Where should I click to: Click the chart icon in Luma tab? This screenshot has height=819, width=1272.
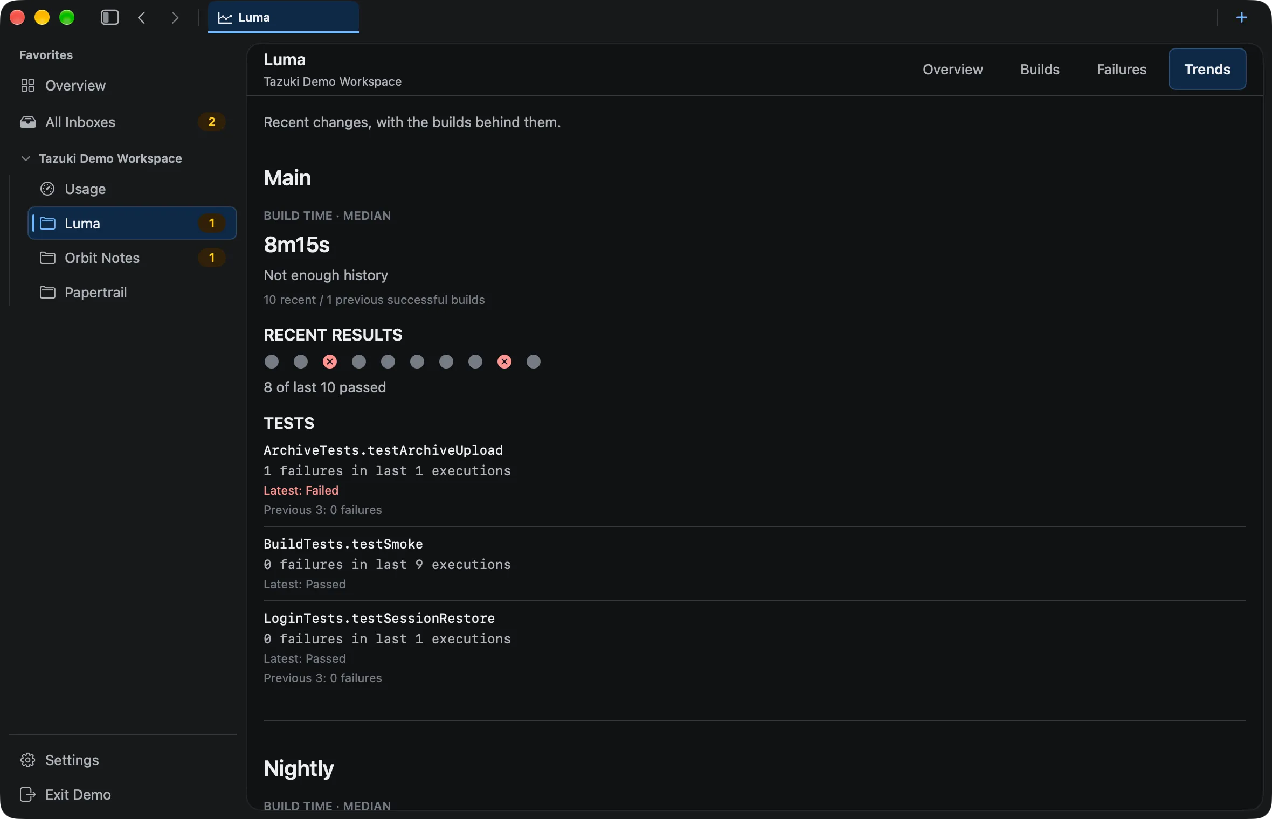pos(225,18)
